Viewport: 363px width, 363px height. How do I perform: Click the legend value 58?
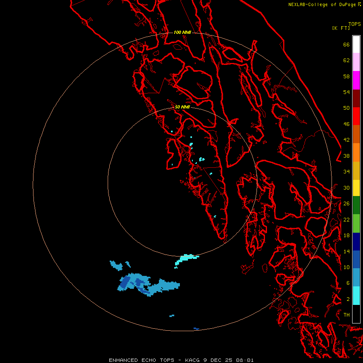(346, 76)
